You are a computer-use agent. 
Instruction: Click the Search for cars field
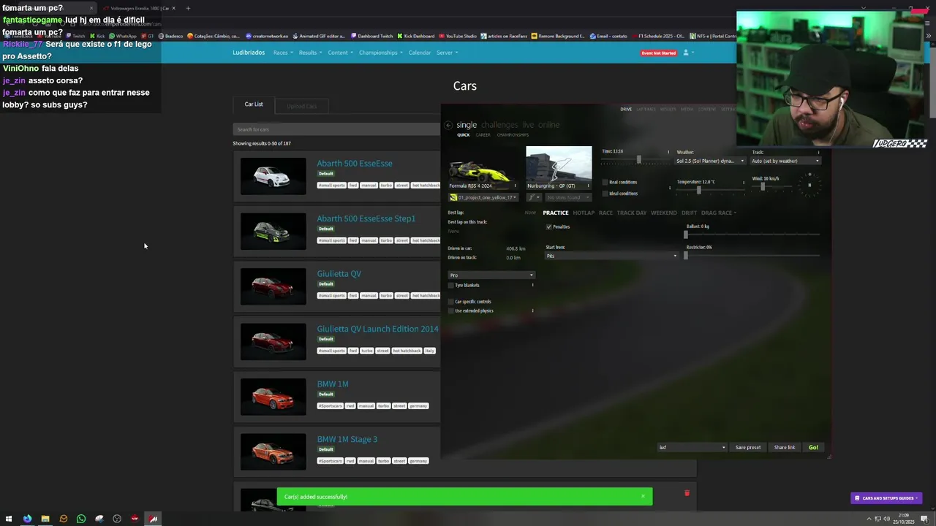336,129
